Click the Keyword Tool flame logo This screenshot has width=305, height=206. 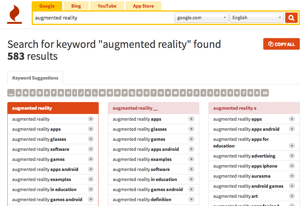click(14, 14)
